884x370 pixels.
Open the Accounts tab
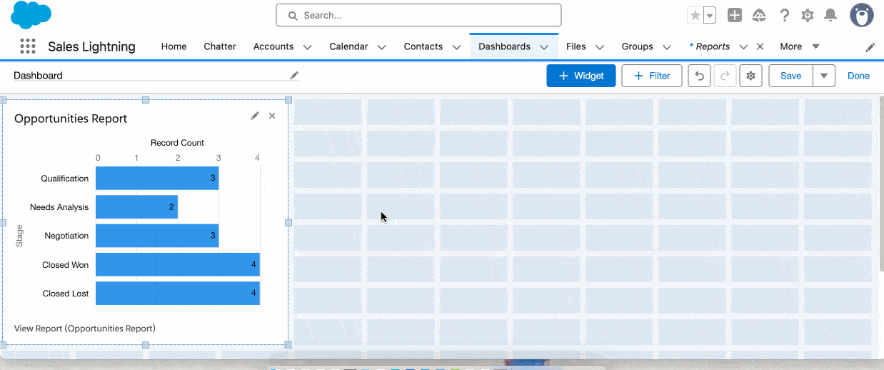(273, 46)
